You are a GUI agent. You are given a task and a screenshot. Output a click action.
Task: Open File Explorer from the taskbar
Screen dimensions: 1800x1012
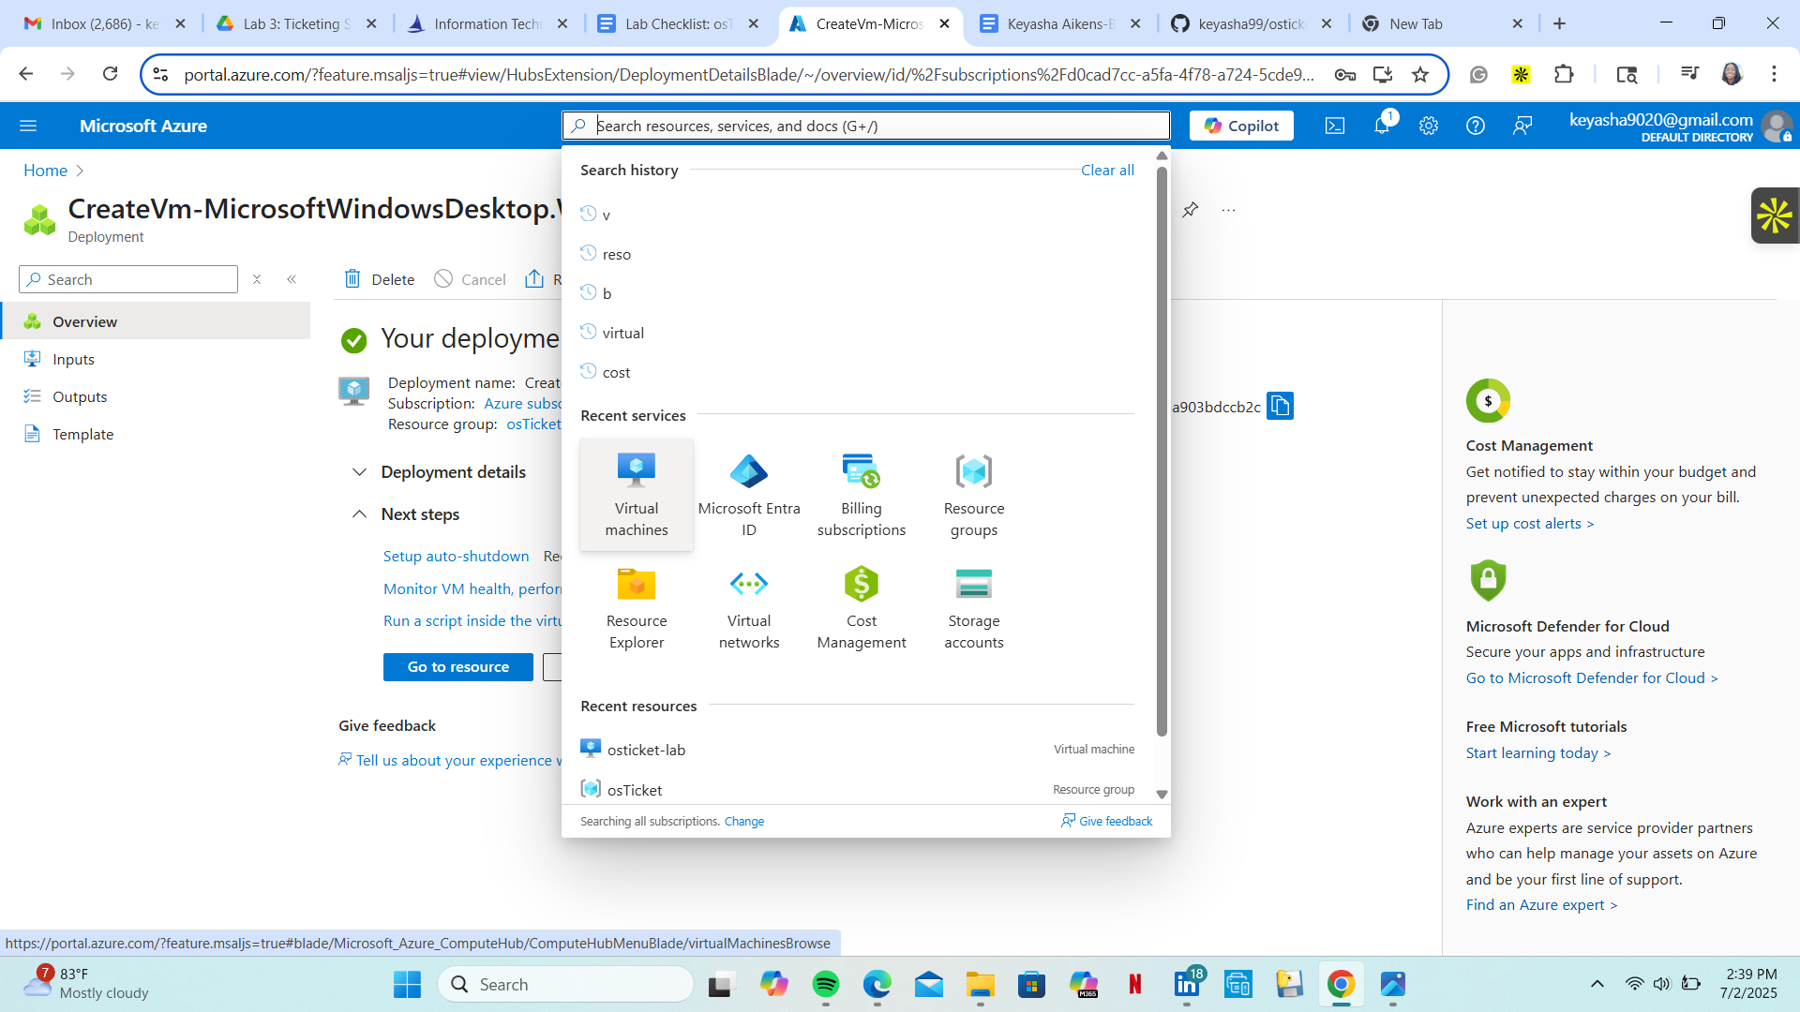[981, 984]
